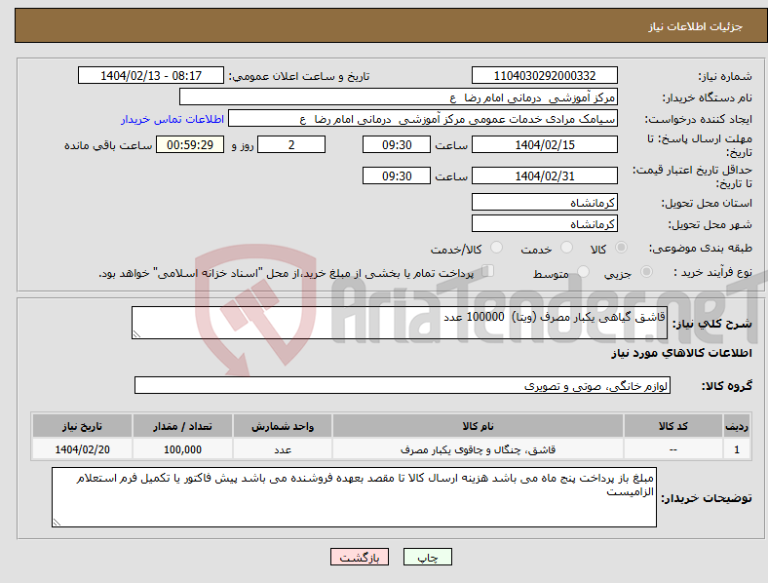Screen dimensions: 768x583
Task: Click the چاپ print button
Action: click(427, 557)
